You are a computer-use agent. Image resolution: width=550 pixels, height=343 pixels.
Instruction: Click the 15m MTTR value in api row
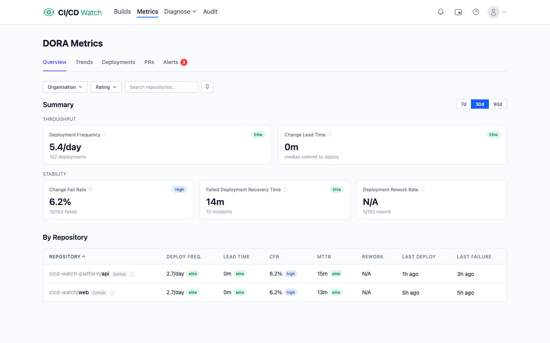point(322,274)
